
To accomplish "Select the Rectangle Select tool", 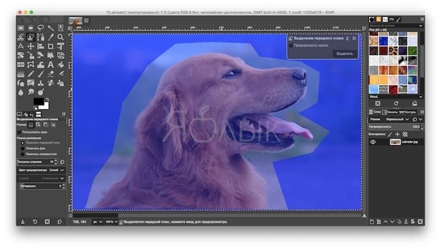I will [21, 28].
